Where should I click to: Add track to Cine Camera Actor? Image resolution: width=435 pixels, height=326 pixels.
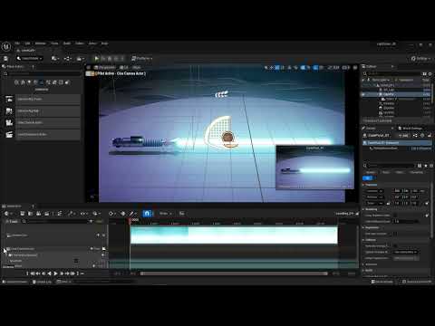tap(95, 248)
